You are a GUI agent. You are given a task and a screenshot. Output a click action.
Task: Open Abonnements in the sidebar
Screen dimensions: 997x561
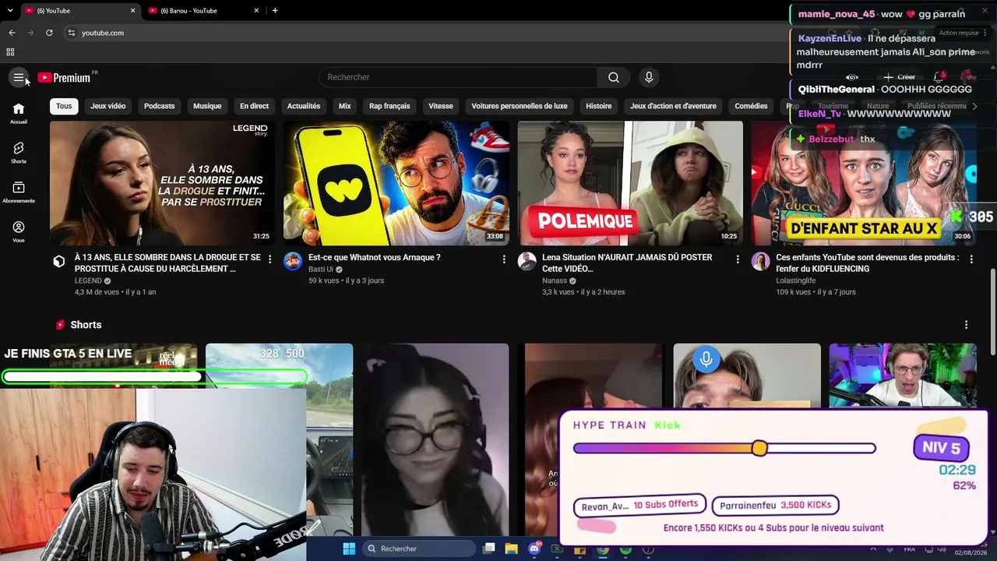[x=19, y=192]
